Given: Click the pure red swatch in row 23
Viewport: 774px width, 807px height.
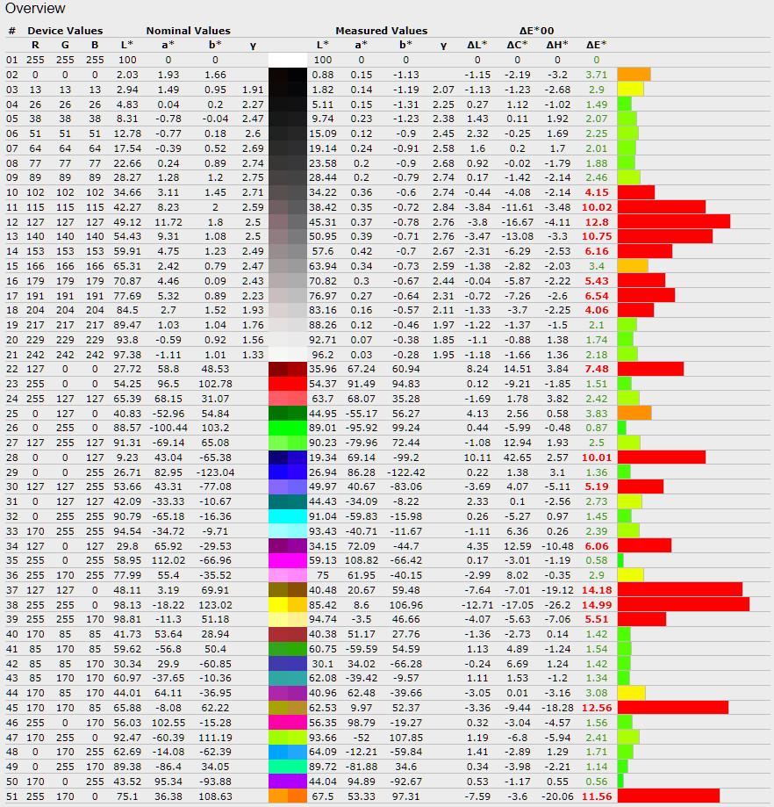Looking at the screenshot, I should 287,383.
